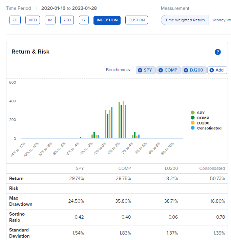This screenshot has width=231, height=240.
Task: Click SPY return value 29.74%
Action: [x=77, y=178]
